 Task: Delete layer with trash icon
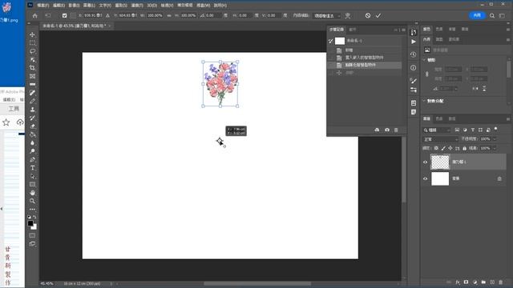tap(500, 282)
